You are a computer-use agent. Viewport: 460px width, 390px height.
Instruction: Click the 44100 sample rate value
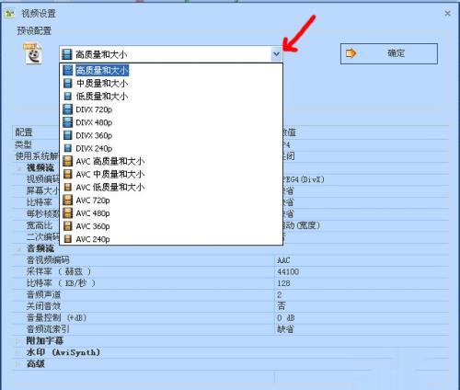click(288, 271)
